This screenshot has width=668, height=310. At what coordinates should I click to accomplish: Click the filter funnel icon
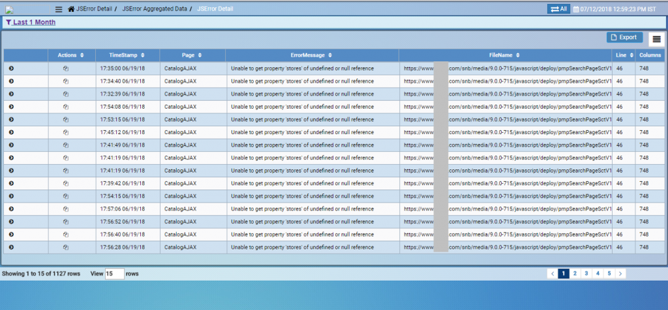[8, 22]
